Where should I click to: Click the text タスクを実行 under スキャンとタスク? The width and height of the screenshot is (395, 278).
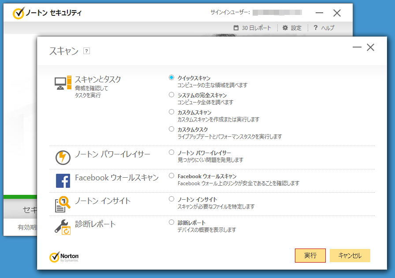[x=88, y=95]
